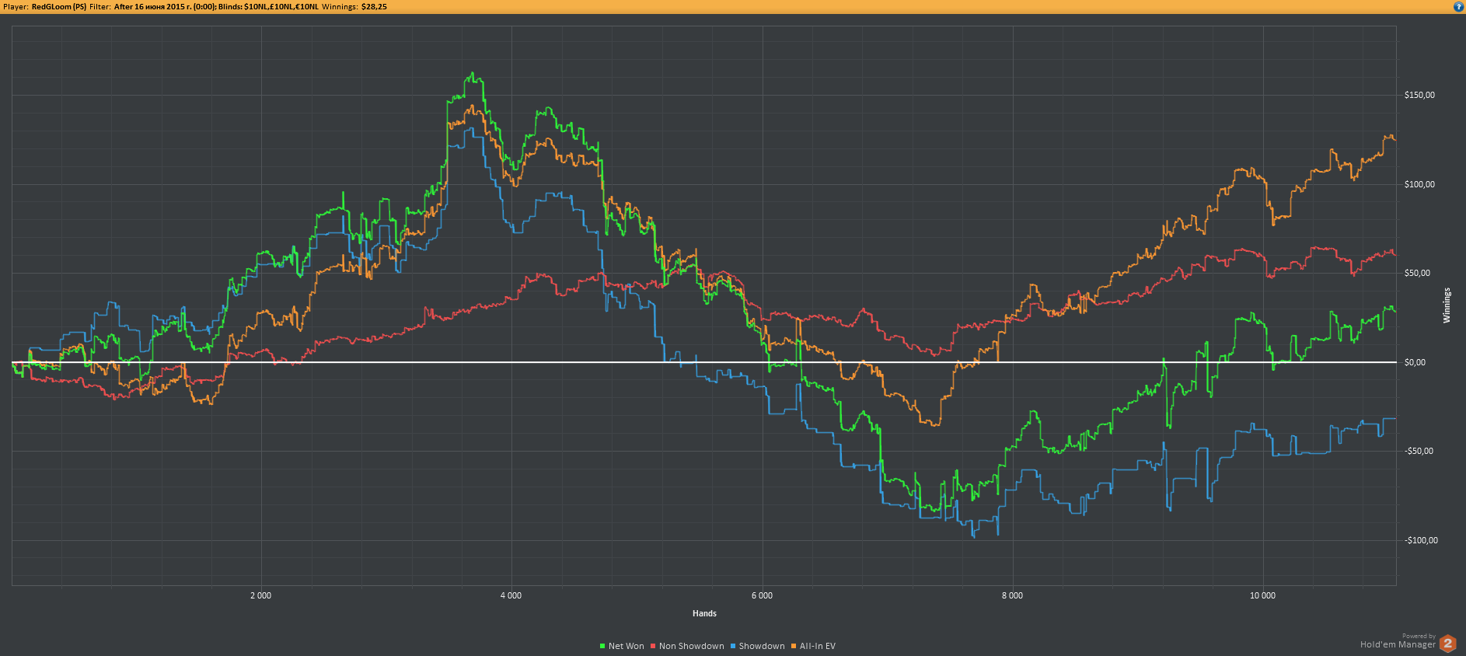
Task: Toggle the Net Won legend entry
Action: coord(622,646)
